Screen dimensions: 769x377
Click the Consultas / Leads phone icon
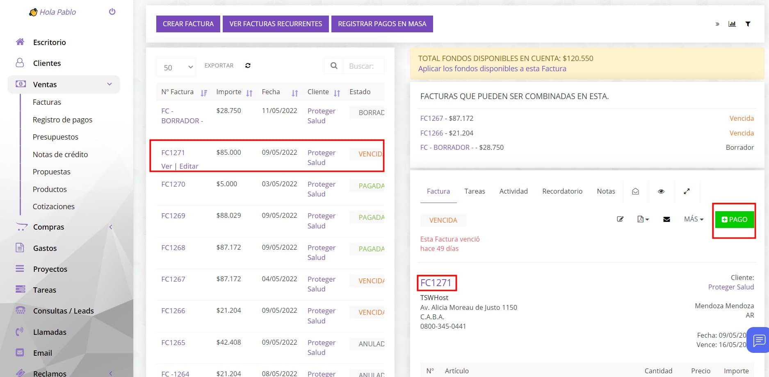[x=20, y=310]
